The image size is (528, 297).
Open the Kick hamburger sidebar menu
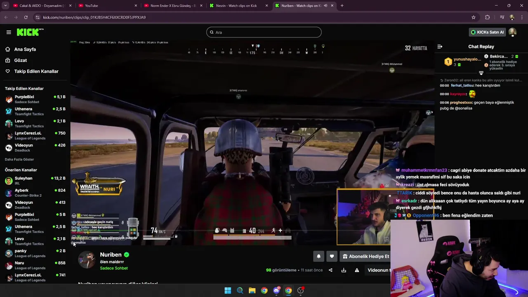point(9,32)
